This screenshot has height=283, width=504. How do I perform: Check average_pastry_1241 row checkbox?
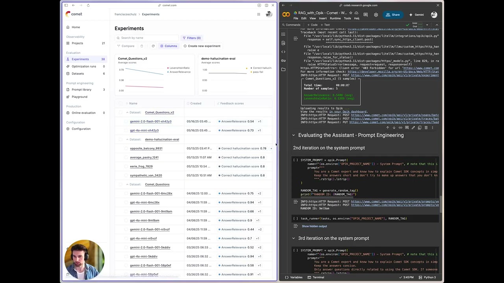pos(126,158)
